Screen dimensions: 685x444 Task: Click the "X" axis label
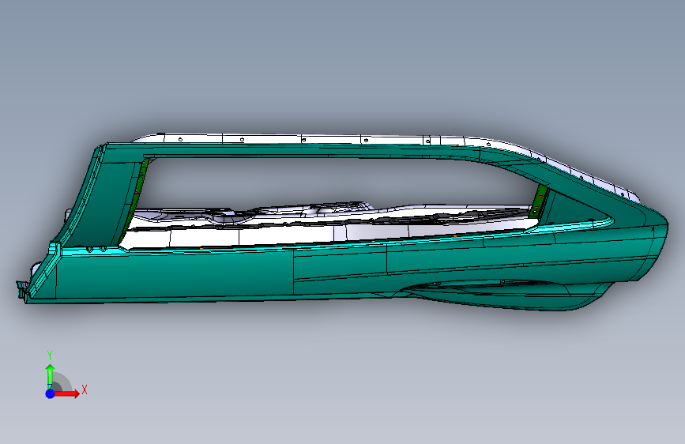[85, 389]
